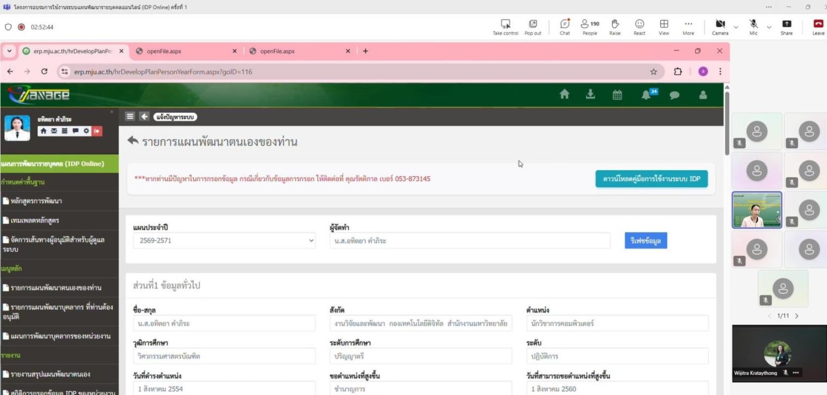Click the ดาวน์โหลดคู่มือการใช้งานระบบ IDP button
This screenshot has height=395, width=827.
click(651, 179)
